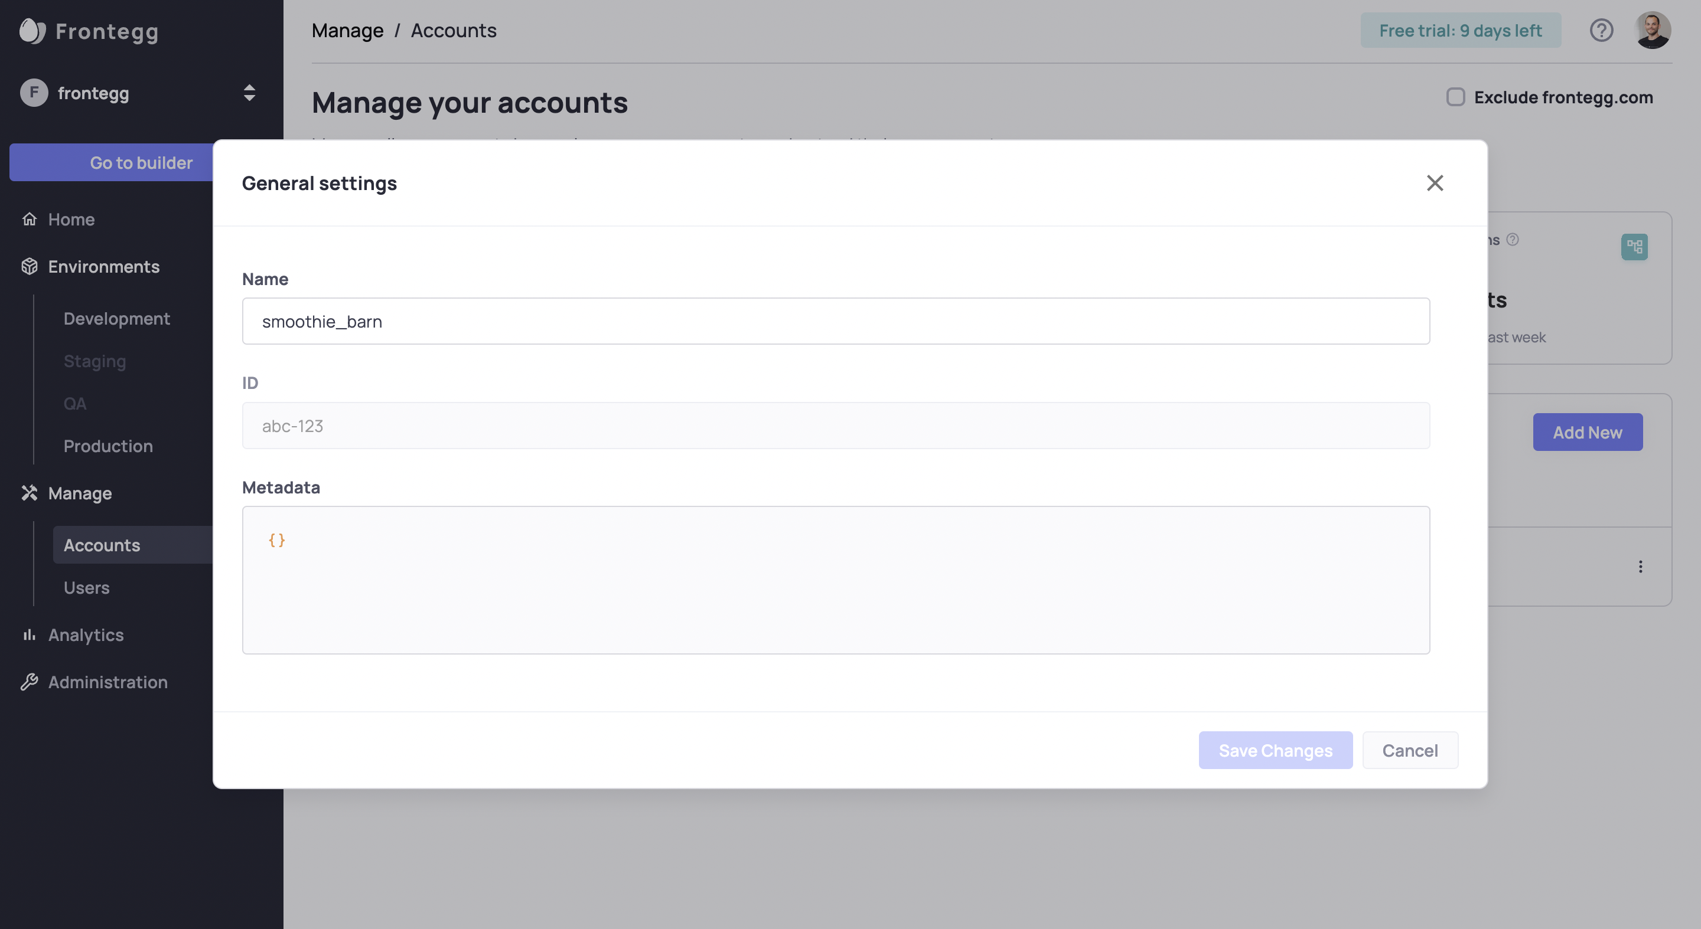Open the user profile avatar

coord(1653,30)
